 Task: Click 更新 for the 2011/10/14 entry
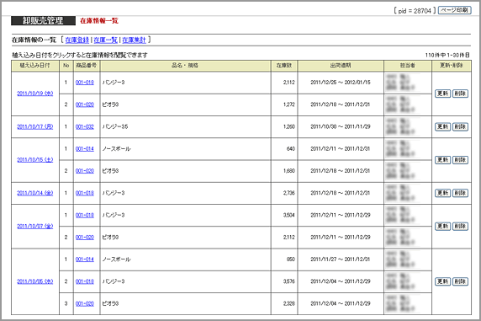tap(442, 193)
